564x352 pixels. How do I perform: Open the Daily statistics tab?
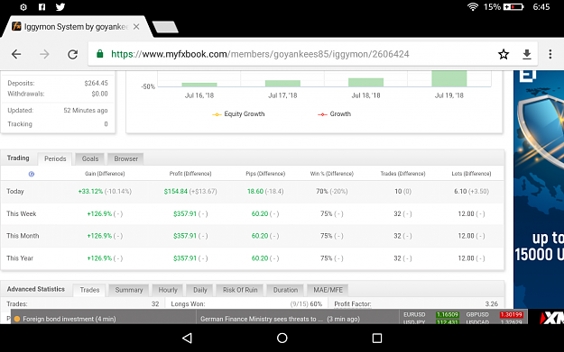click(200, 290)
